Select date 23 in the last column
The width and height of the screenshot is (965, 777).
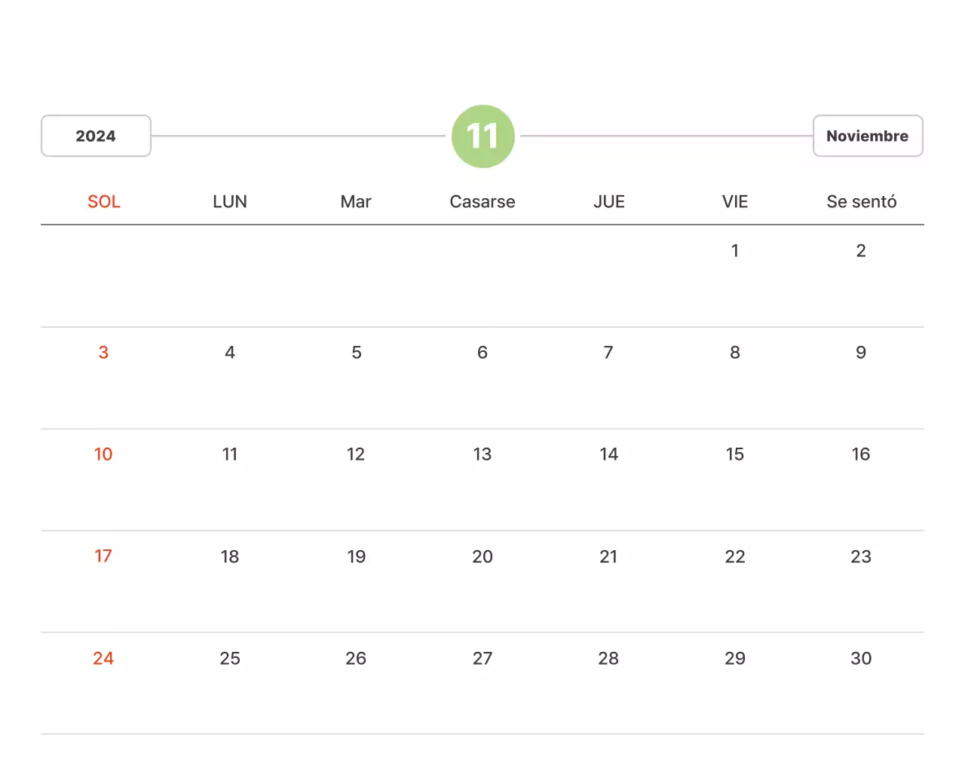pyautogui.click(x=861, y=557)
